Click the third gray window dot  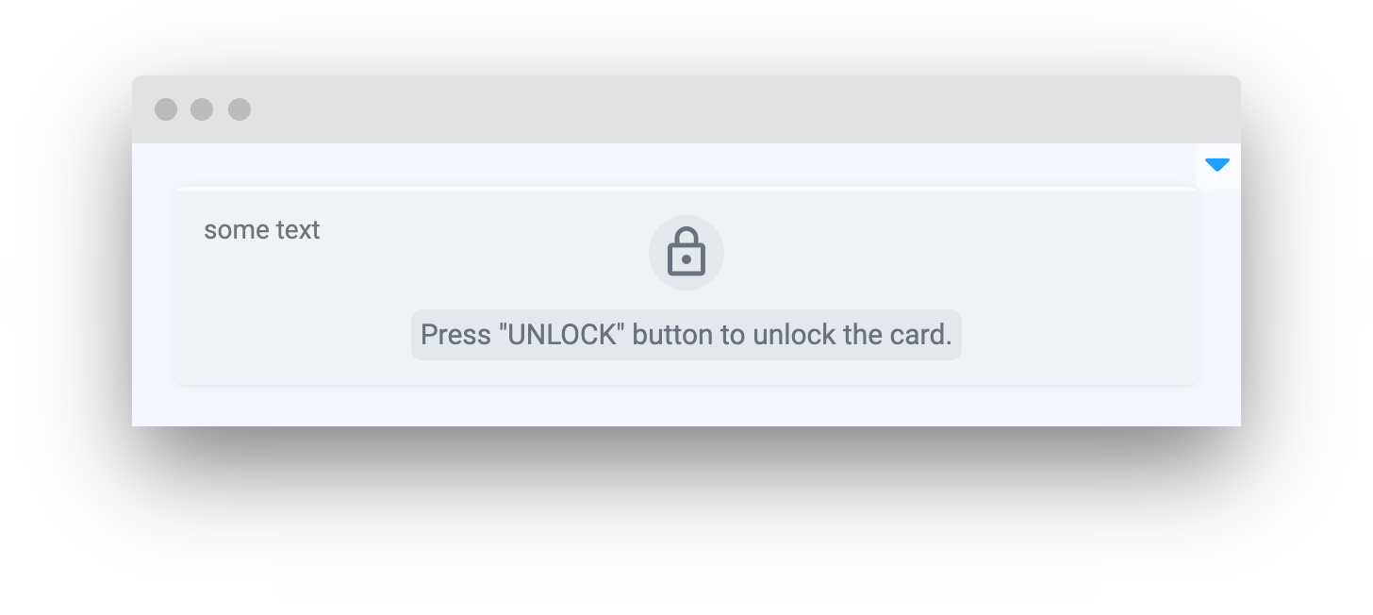240,109
